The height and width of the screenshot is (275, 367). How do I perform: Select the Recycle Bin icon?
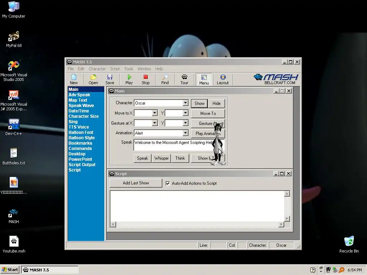pyautogui.click(x=349, y=245)
